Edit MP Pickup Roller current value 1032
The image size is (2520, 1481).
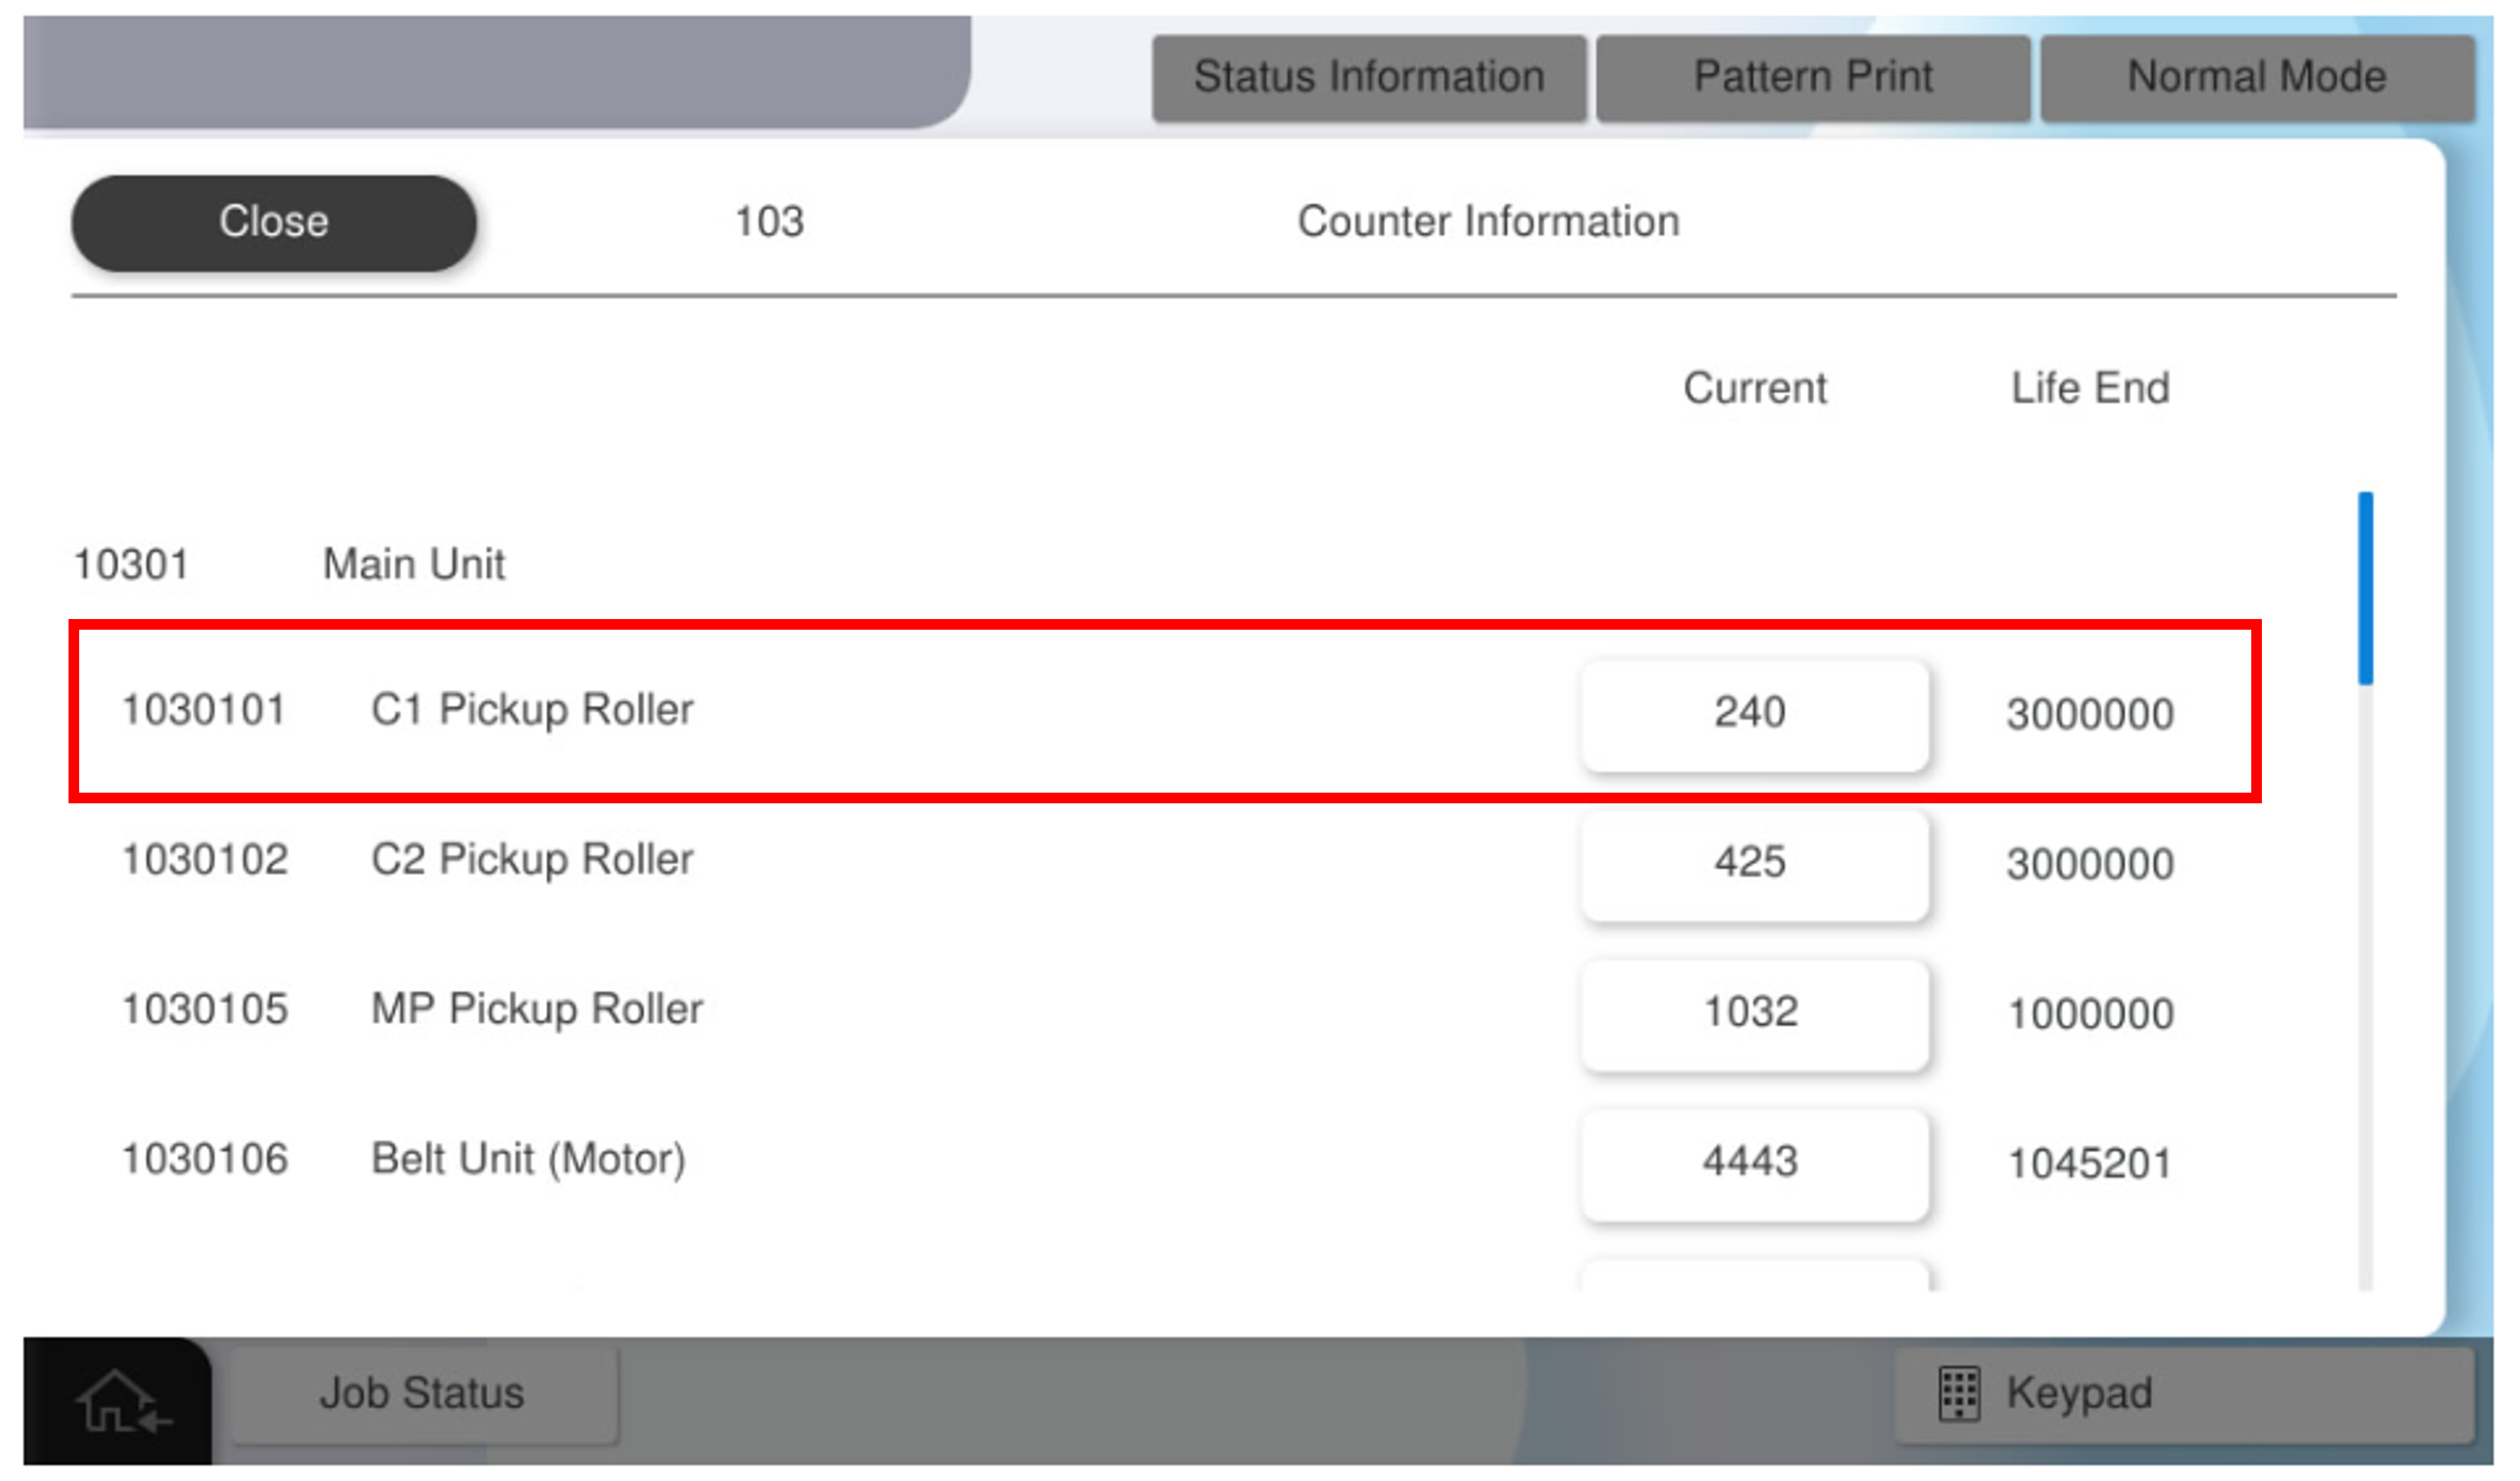(1753, 1014)
